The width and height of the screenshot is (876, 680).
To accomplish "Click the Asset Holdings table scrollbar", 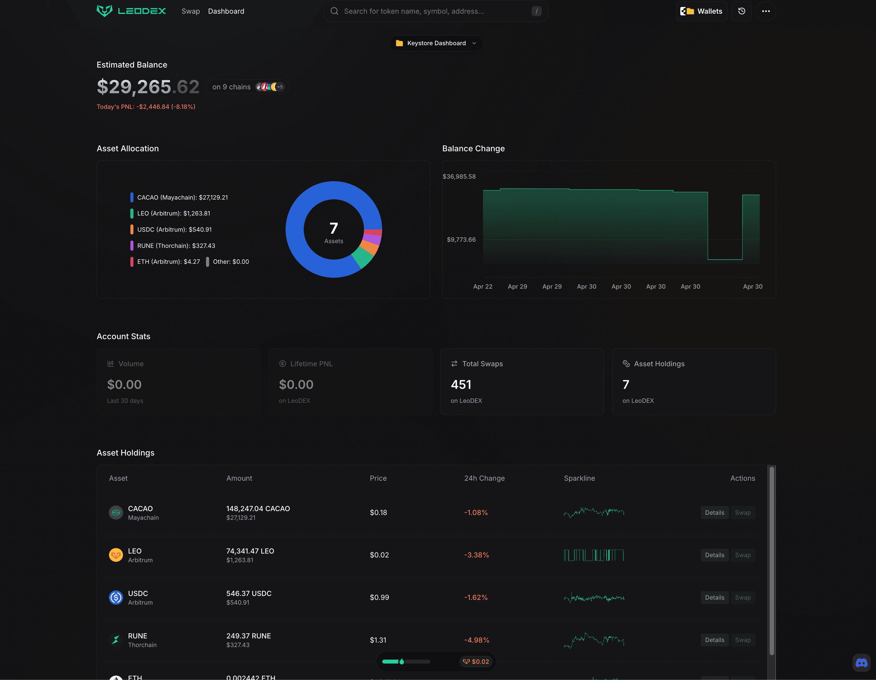I will 771,561.
